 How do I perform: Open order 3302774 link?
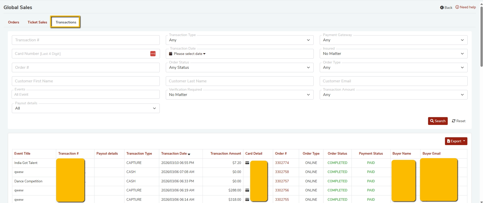282,163
